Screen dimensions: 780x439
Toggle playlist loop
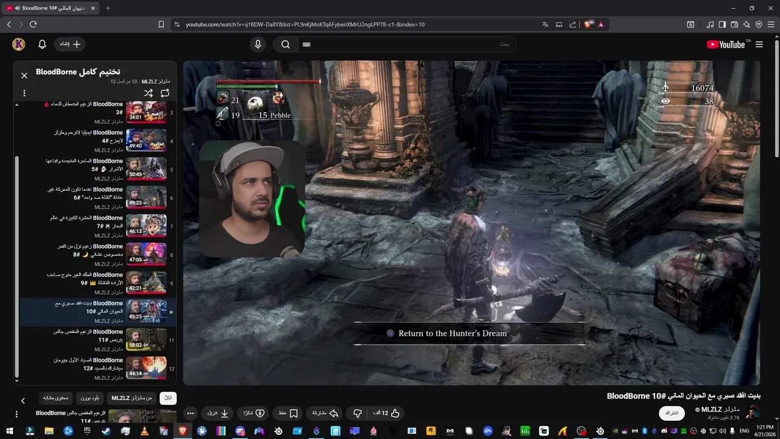(165, 93)
